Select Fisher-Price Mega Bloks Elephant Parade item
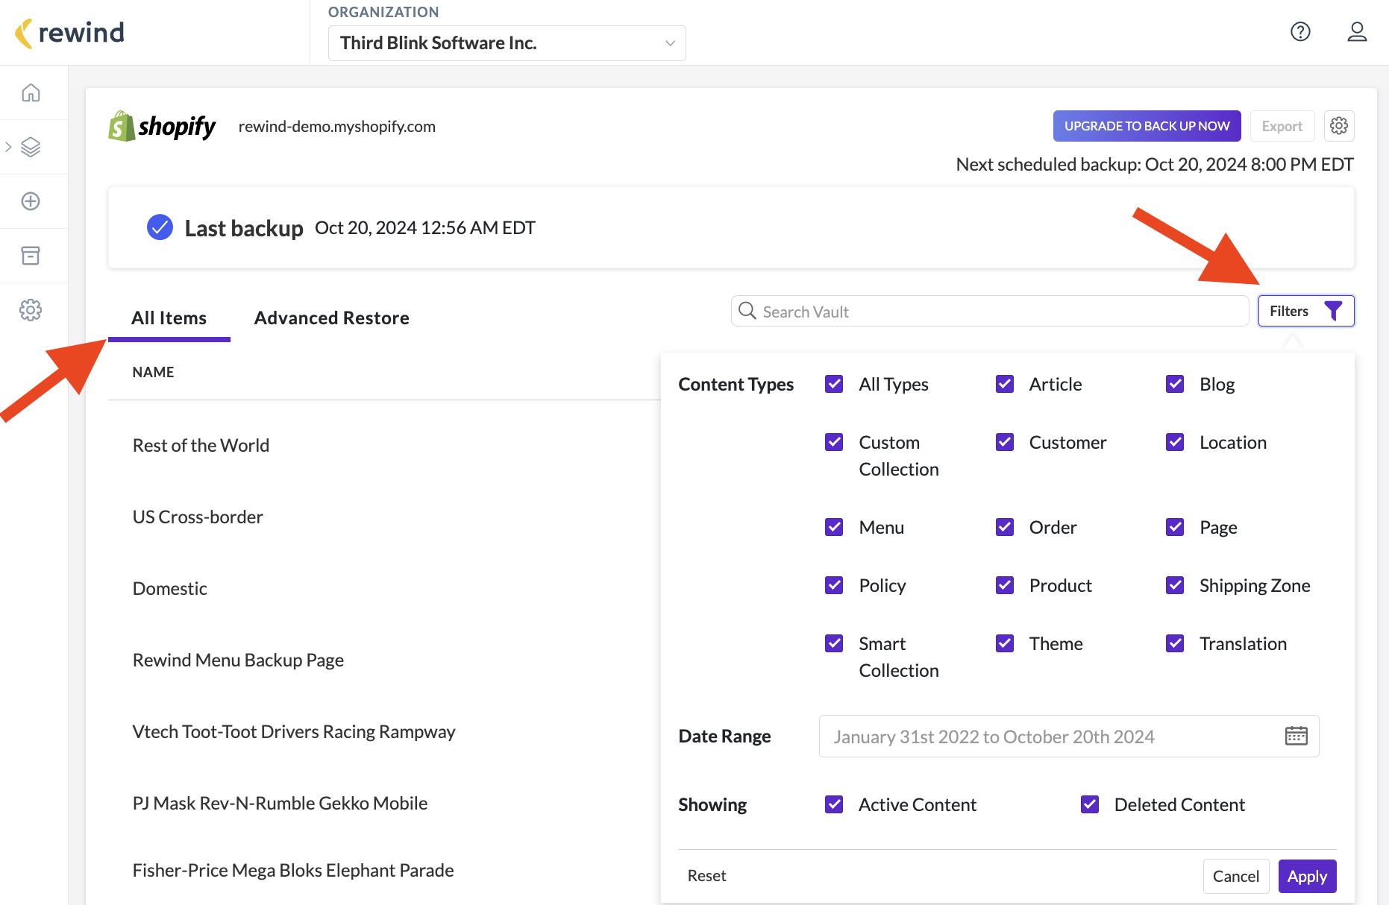 point(293,871)
